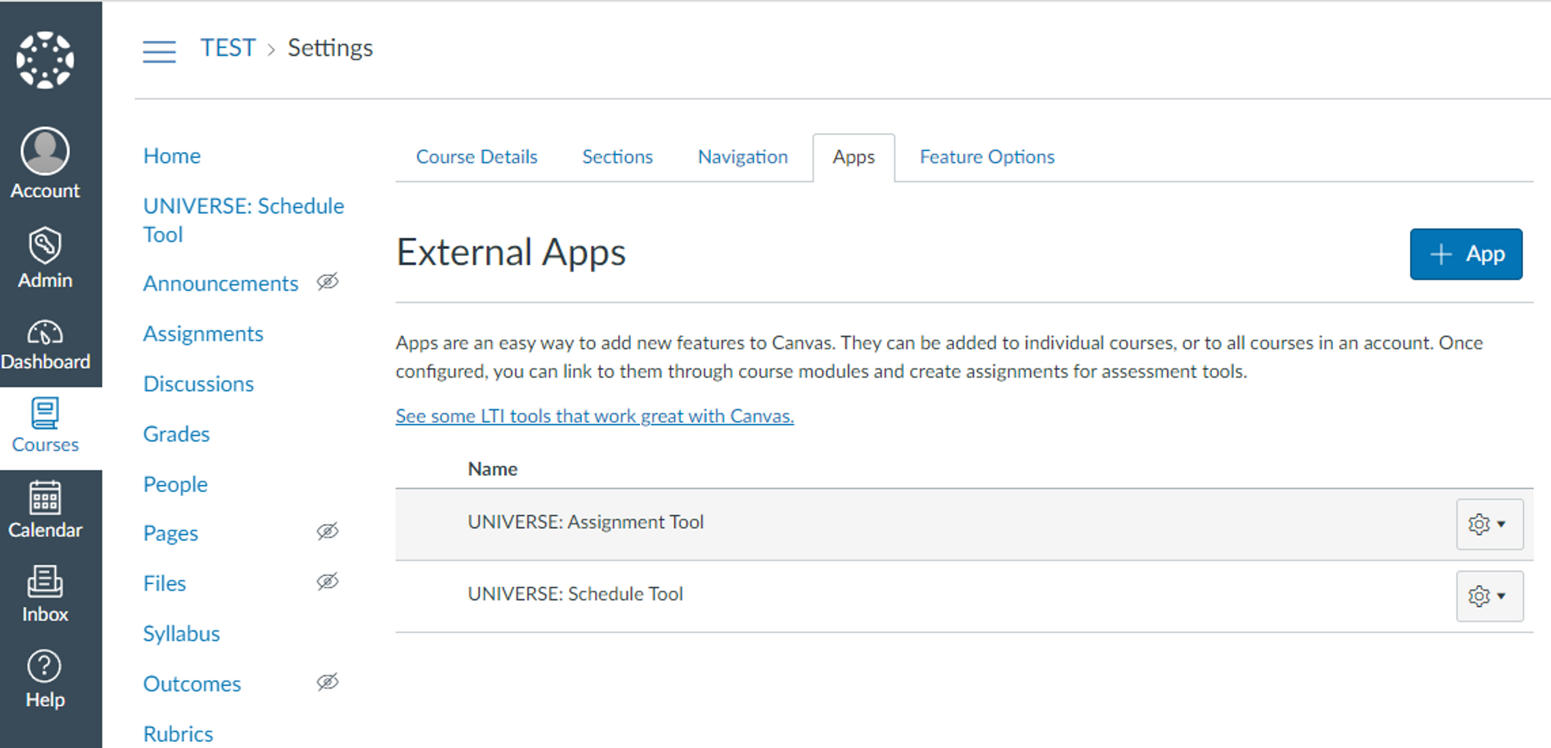Click the External Apps heading
The image size is (1551, 748).
click(511, 253)
